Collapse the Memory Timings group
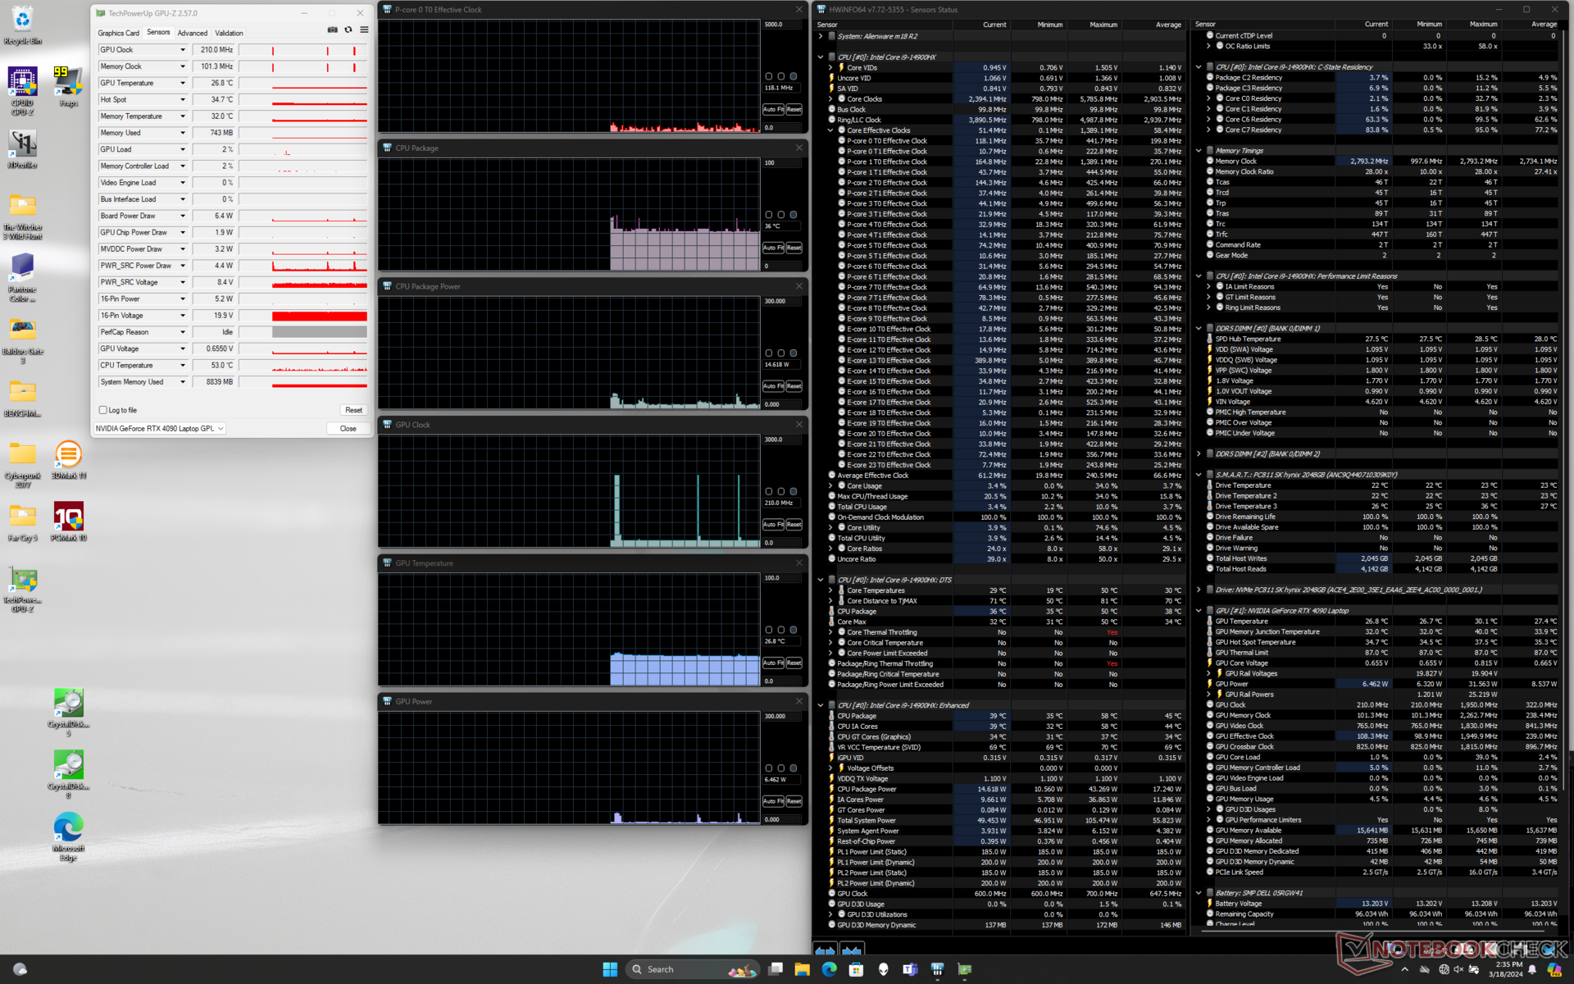Image resolution: width=1574 pixels, height=984 pixels. (x=1199, y=151)
